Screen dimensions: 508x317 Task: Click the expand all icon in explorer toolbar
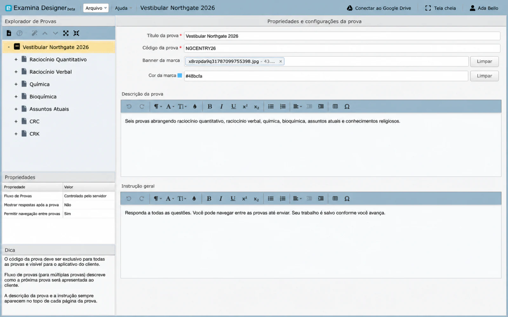pyautogui.click(x=66, y=33)
